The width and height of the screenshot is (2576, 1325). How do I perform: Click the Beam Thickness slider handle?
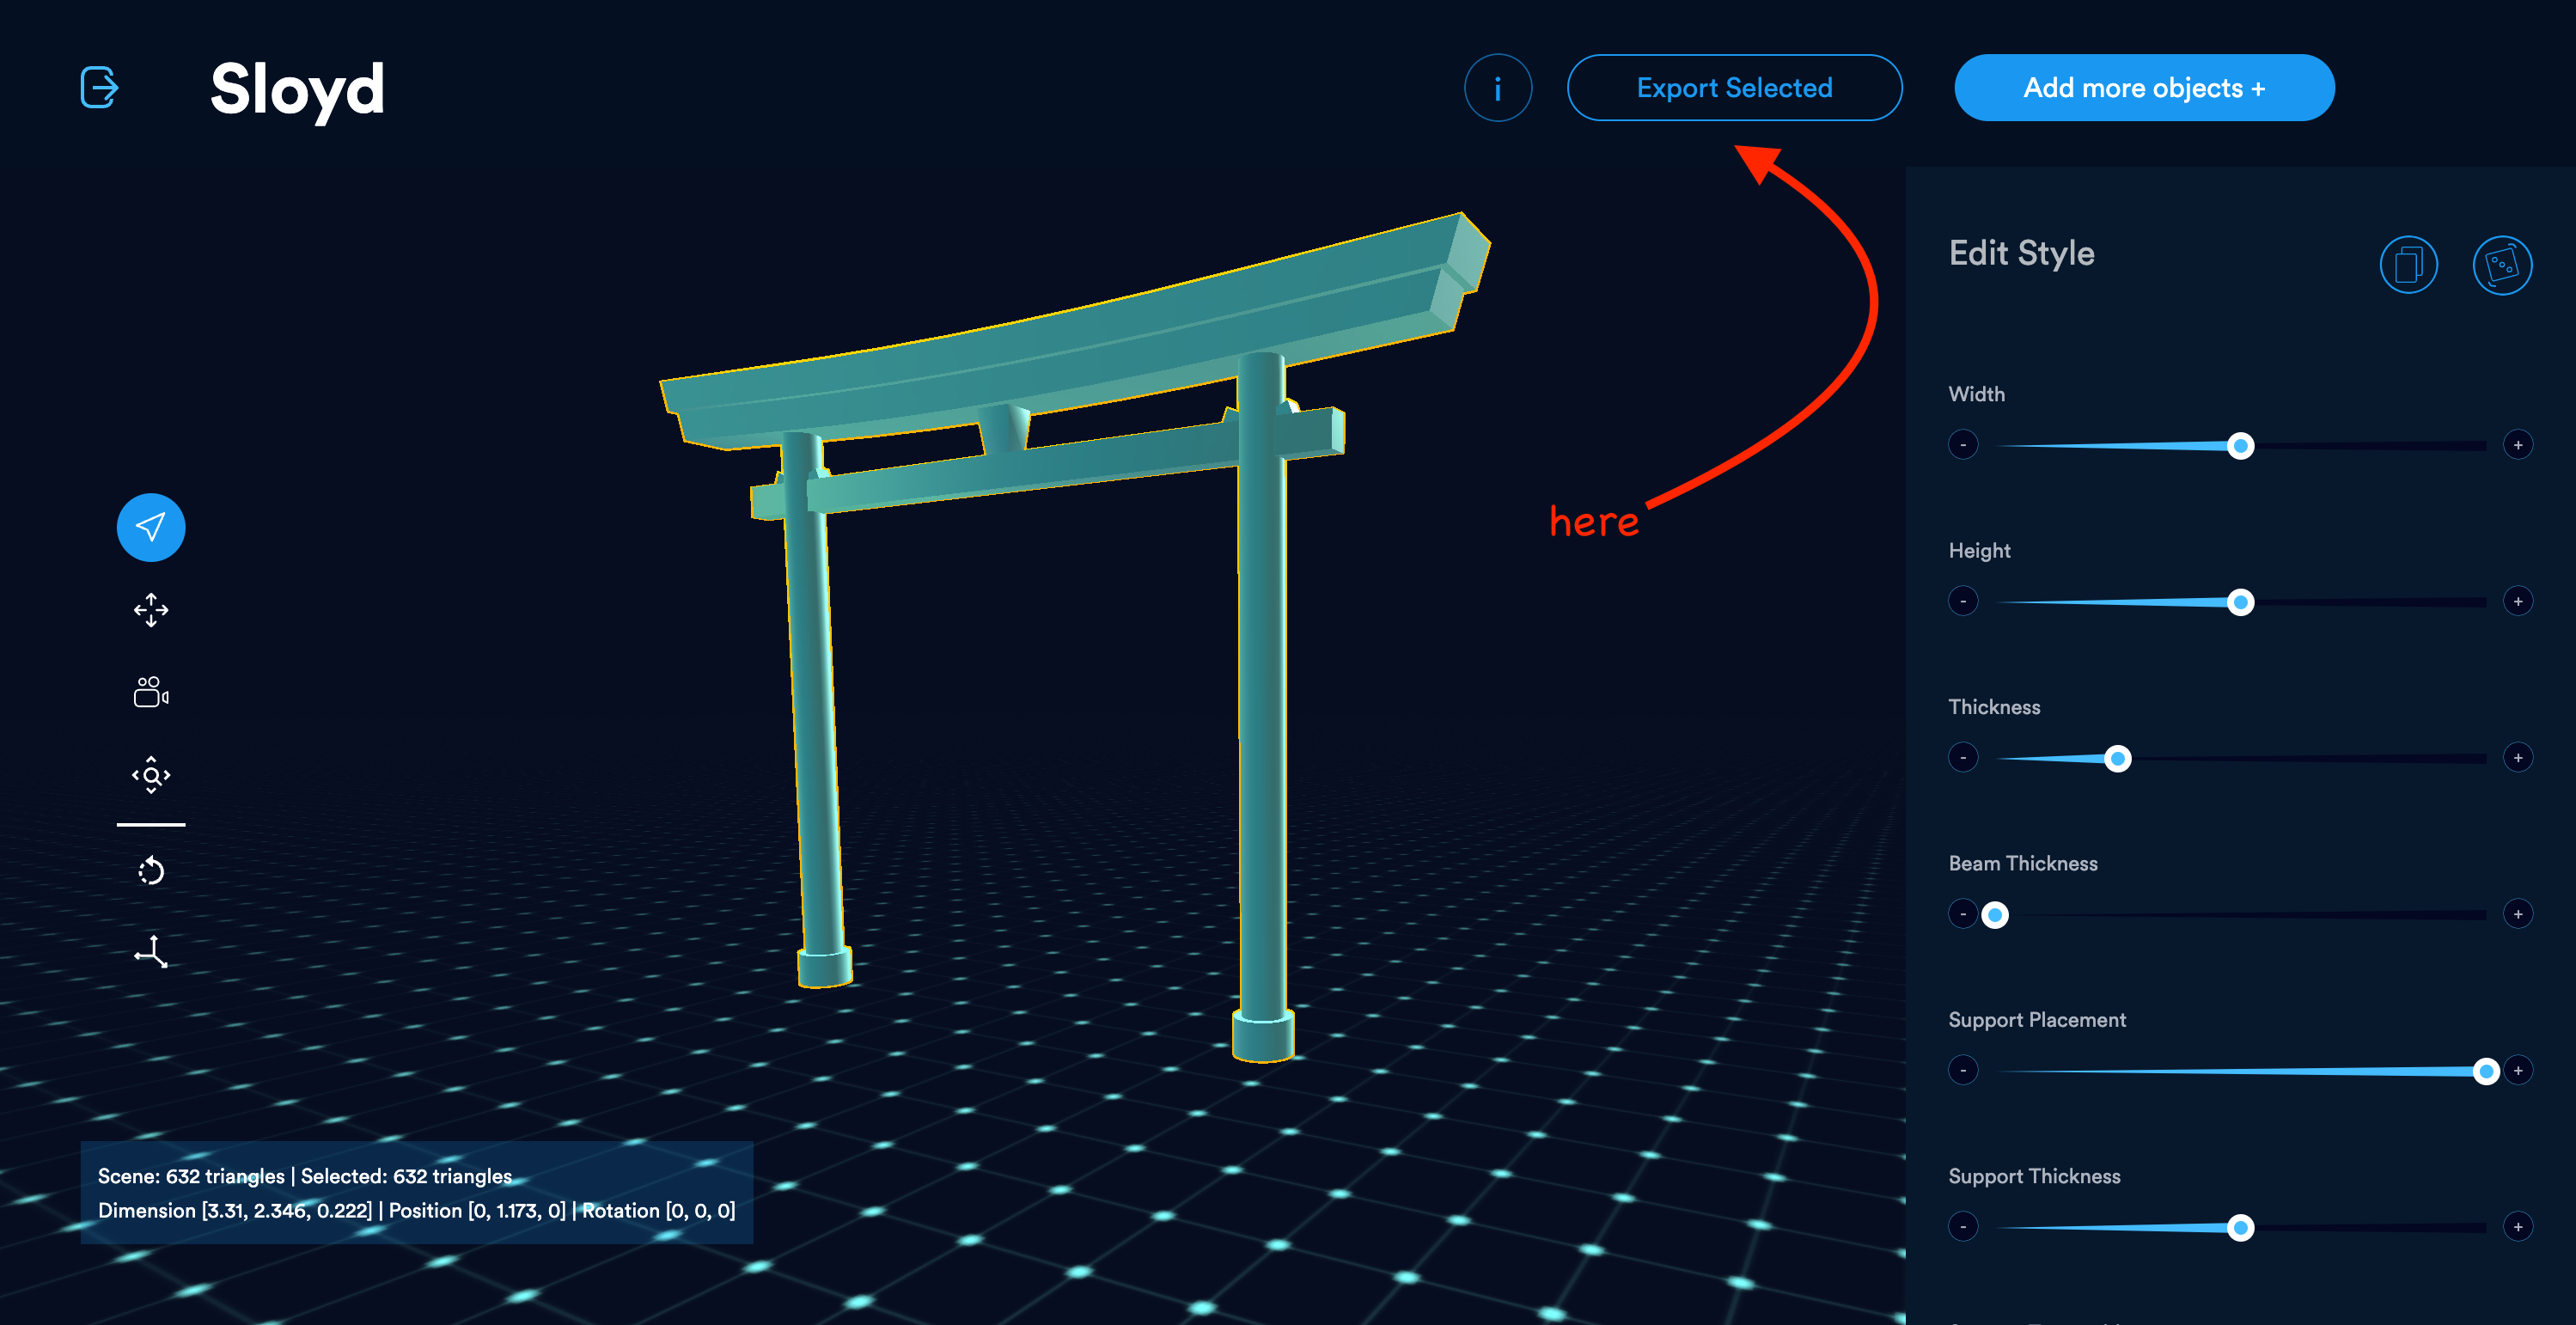click(1995, 915)
